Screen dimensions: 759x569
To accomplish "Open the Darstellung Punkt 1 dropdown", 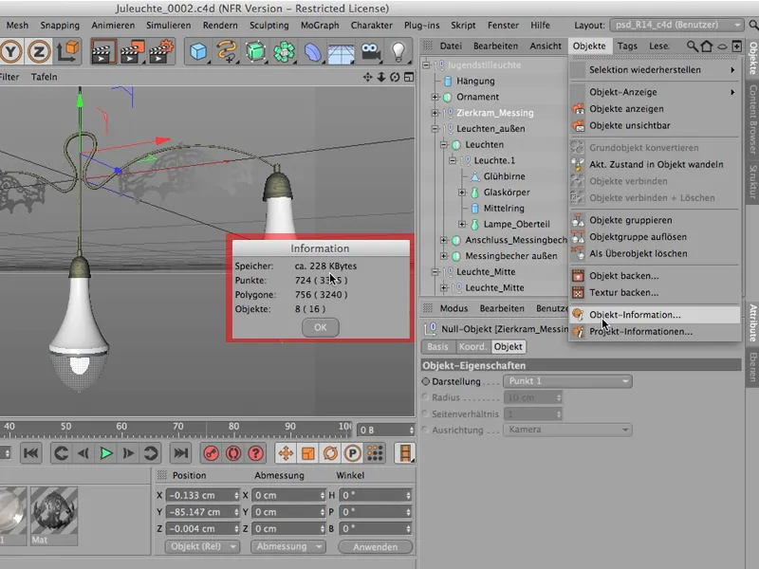I will (x=567, y=381).
